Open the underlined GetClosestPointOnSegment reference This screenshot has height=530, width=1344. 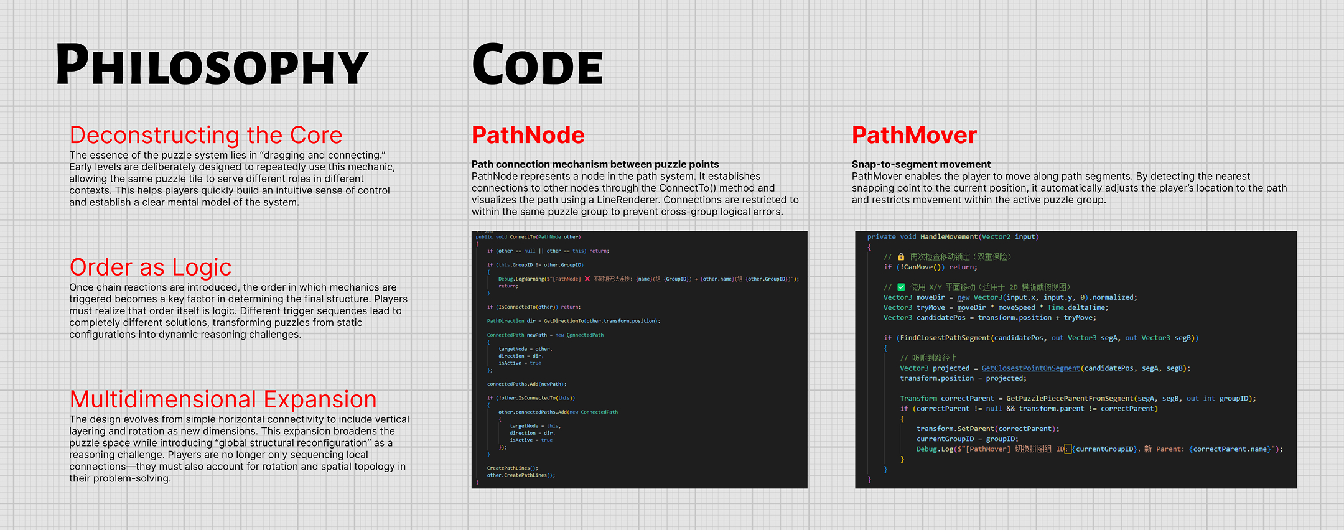pos(1030,368)
